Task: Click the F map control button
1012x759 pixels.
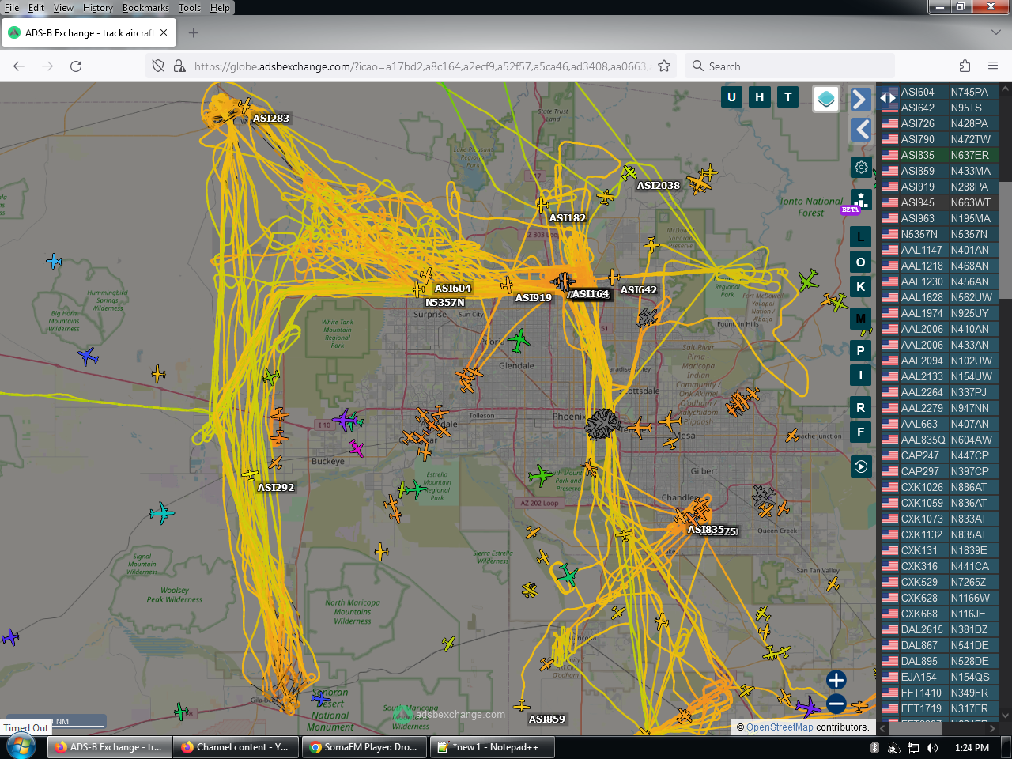Action: (x=861, y=432)
